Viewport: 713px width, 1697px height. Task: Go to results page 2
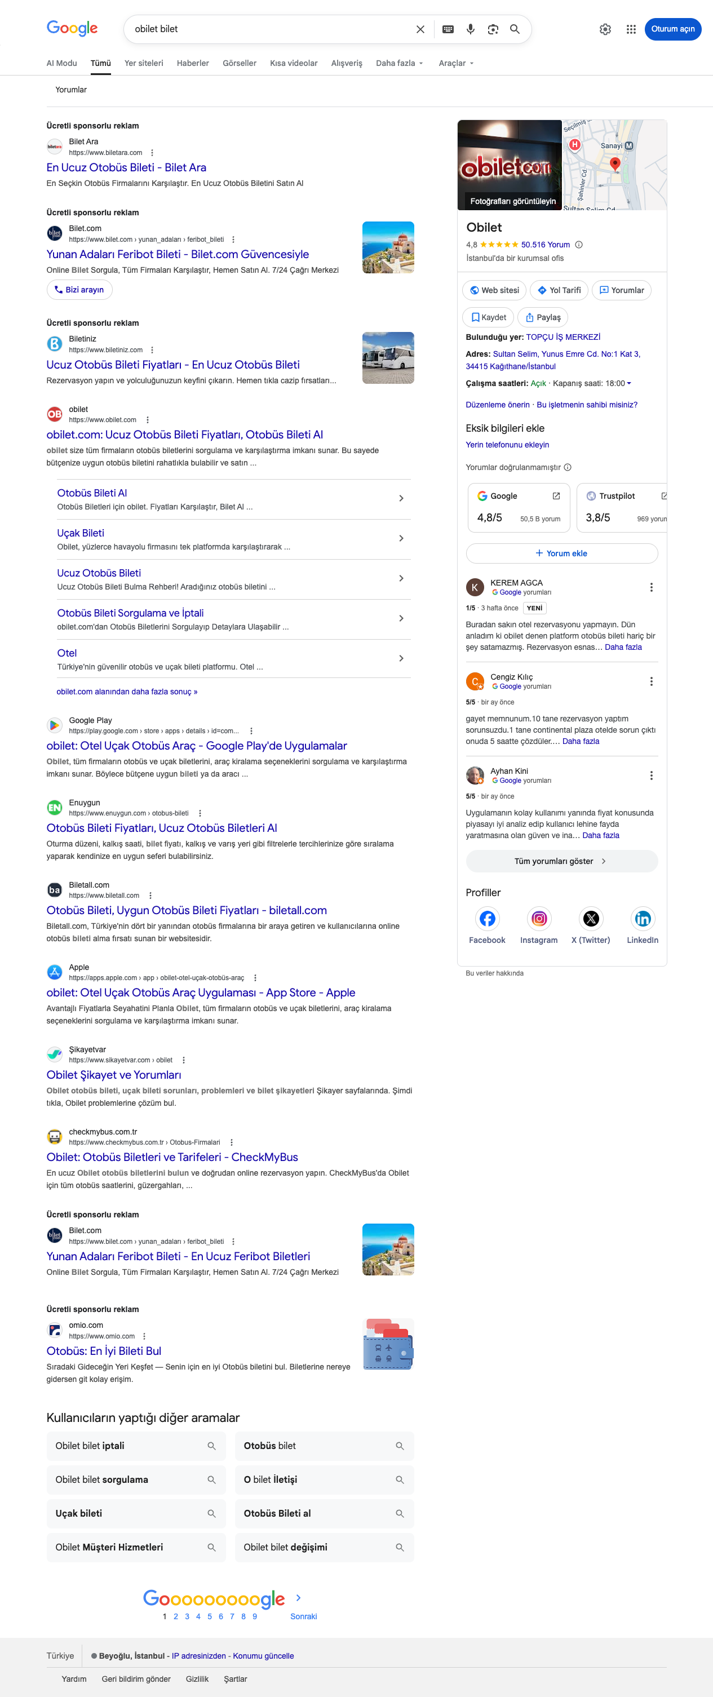point(176,1616)
